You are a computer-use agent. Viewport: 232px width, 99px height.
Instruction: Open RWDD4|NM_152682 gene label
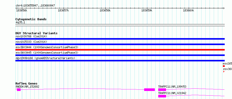pyautogui.click(x=28, y=87)
